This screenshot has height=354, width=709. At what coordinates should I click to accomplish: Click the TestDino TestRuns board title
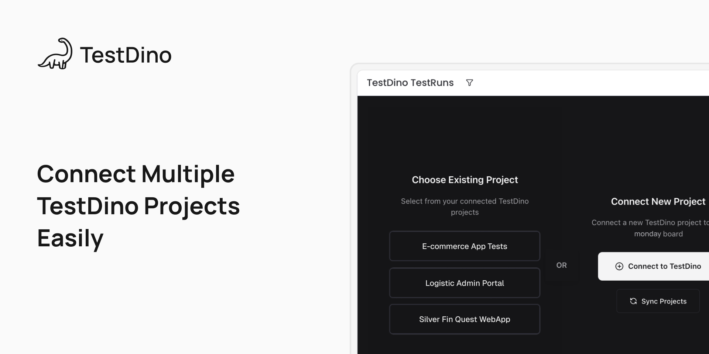(x=410, y=83)
